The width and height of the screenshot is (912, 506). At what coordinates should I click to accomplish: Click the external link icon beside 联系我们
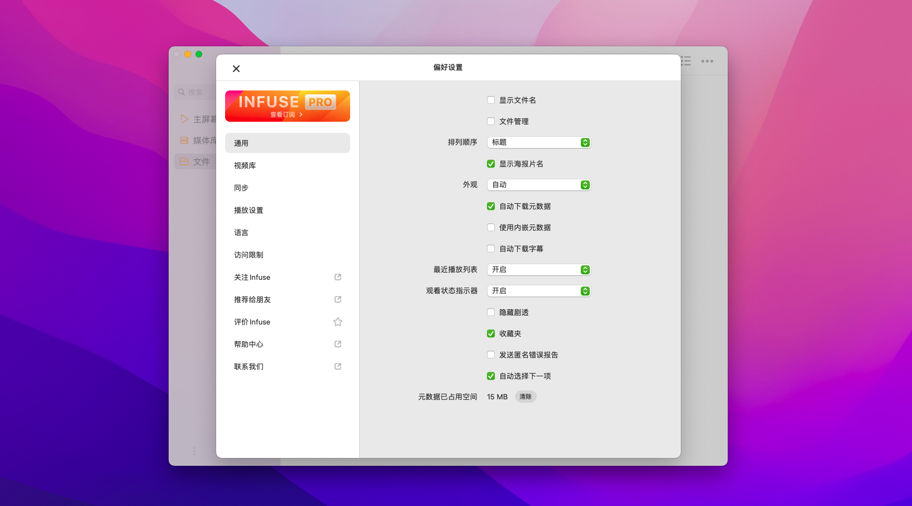(x=338, y=366)
